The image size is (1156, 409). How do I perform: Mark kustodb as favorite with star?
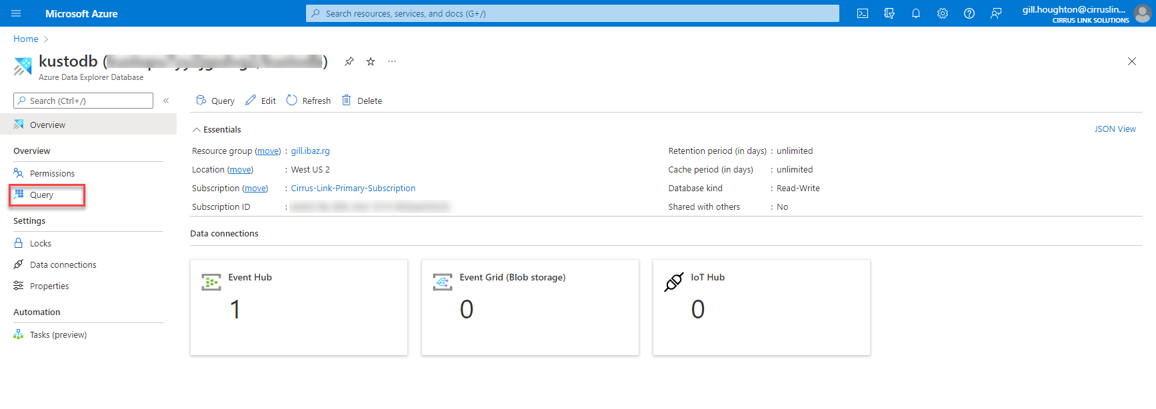[371, 61]
